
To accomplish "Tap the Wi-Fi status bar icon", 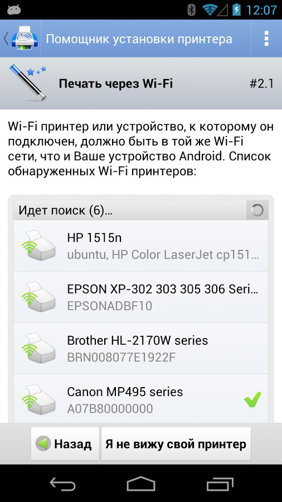I will (x=210, y=10).
